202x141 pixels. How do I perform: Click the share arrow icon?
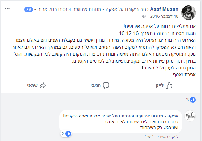(43, 85)
